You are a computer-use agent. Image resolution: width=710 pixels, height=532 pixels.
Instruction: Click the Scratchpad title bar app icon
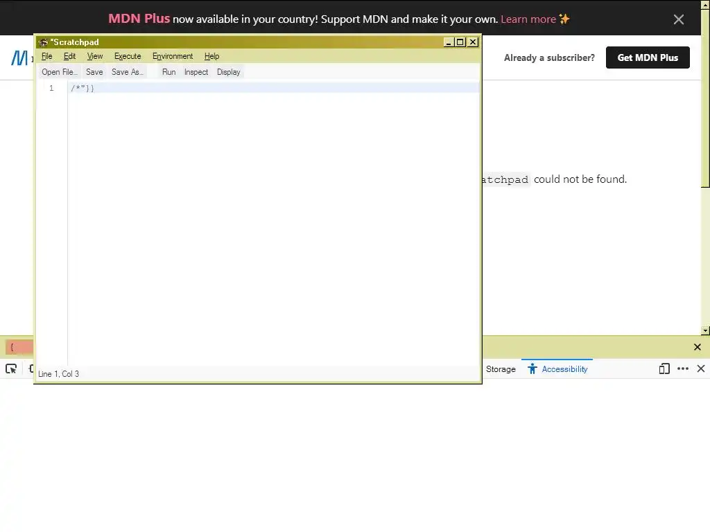click(x=44, y=42)
